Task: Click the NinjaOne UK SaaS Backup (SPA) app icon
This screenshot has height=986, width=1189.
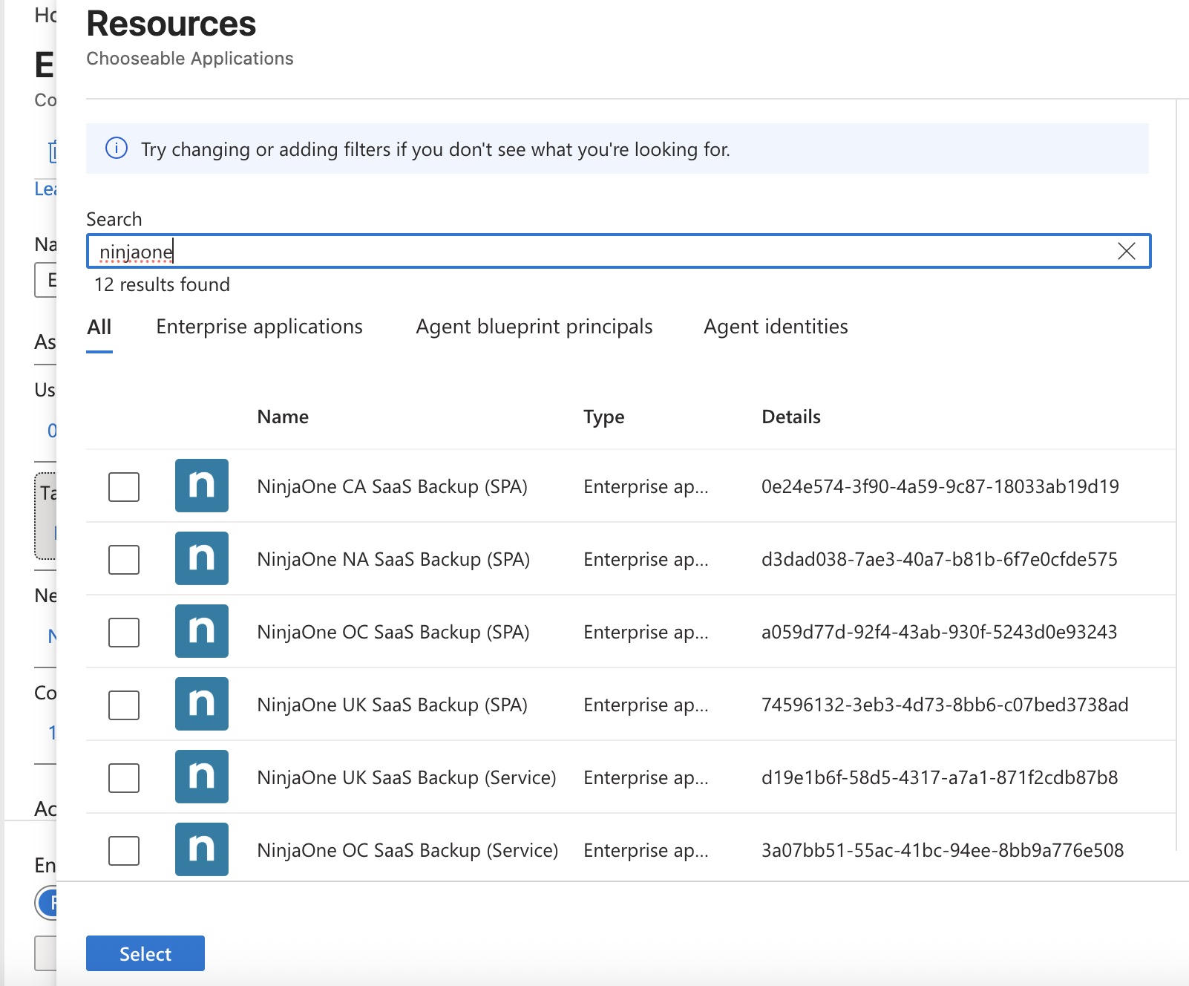Action: coord(202,704)
